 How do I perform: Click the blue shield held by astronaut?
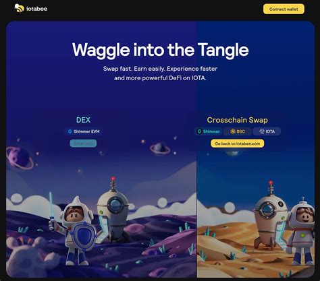click(83, 236)
